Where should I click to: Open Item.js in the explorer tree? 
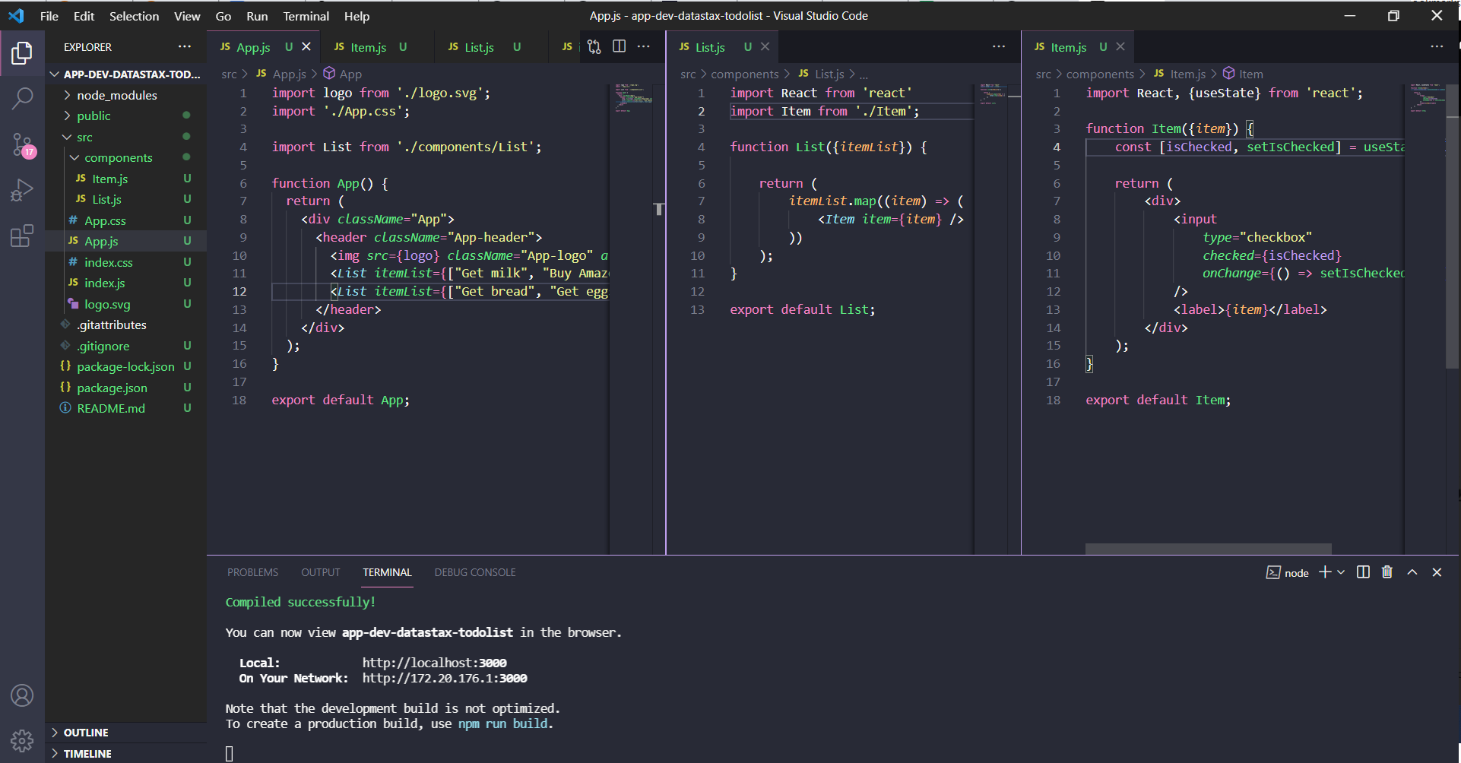point(126,179)
